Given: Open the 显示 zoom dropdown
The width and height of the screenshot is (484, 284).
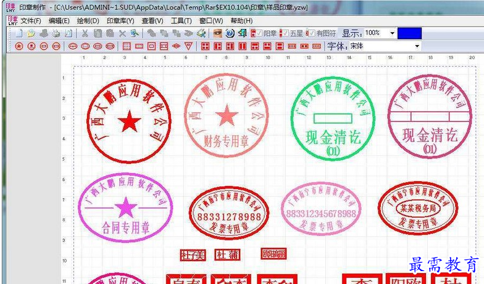Looking at the screenshot, I should pyautogui.click(x=393, y=33).
